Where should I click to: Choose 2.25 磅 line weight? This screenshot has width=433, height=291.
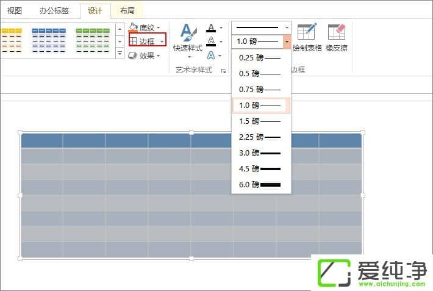pos(260,137)
